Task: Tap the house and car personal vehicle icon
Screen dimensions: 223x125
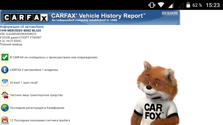Action: [5, 95]
